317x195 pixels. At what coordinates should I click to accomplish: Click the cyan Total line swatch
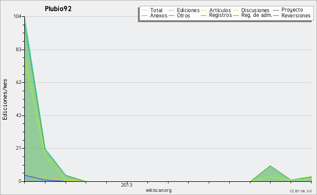(x=145, y=10)
